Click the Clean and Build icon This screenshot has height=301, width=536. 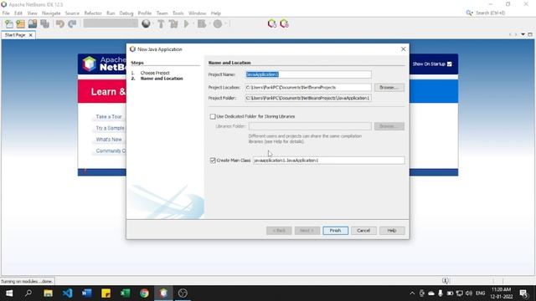(x=173, y=24)
